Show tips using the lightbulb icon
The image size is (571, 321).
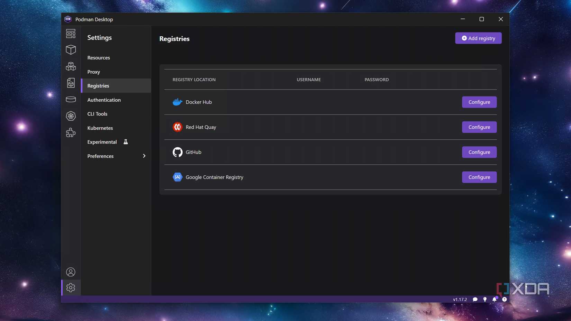pyautogui.click(x=484, y=299)
